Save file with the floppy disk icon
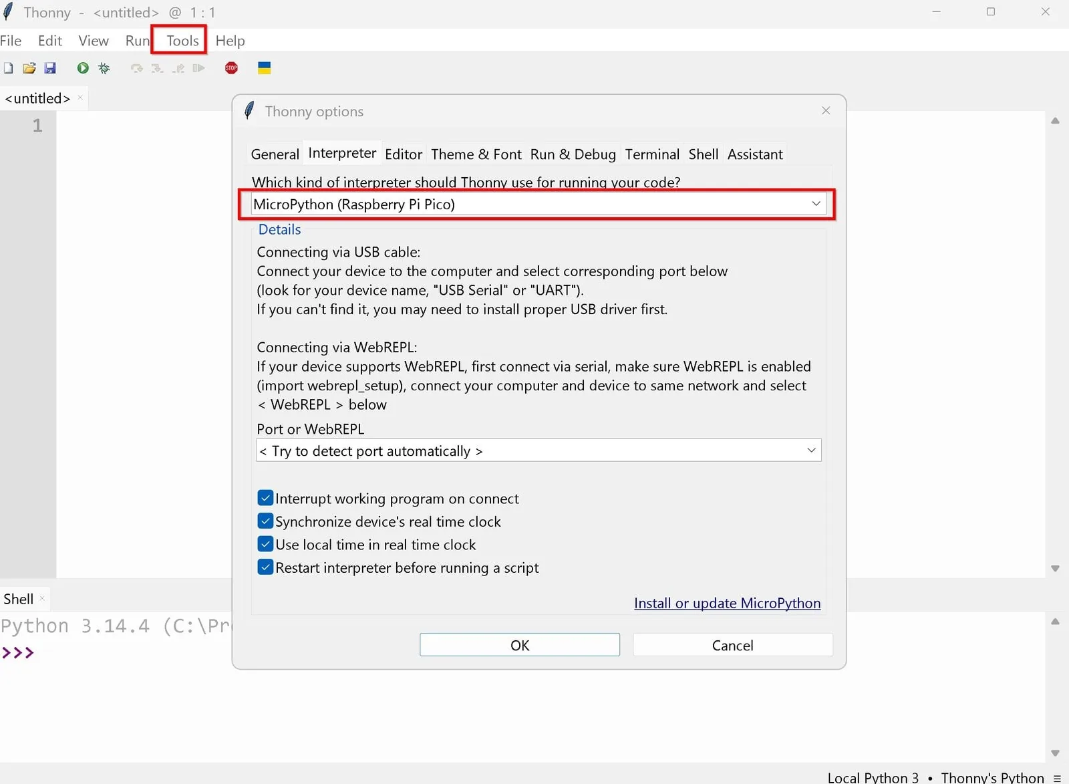 coord(50,68)
